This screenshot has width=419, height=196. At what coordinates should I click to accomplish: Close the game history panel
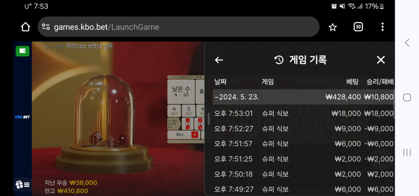point(380,60)
